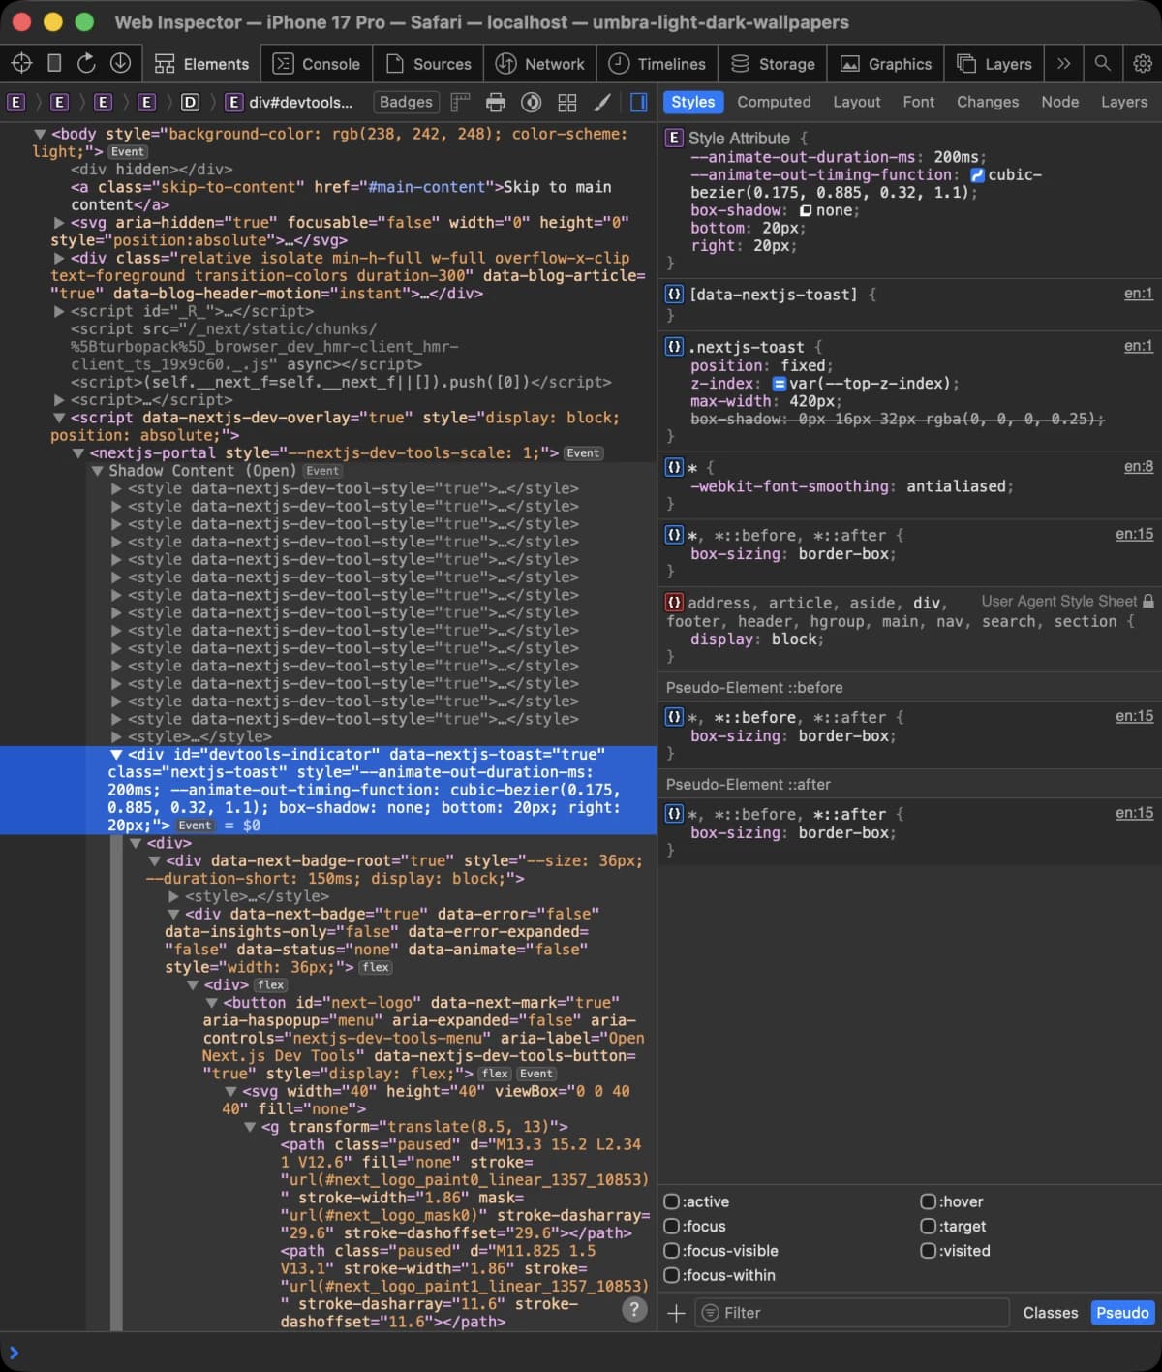Open the Graphics tab

point(886,64)
